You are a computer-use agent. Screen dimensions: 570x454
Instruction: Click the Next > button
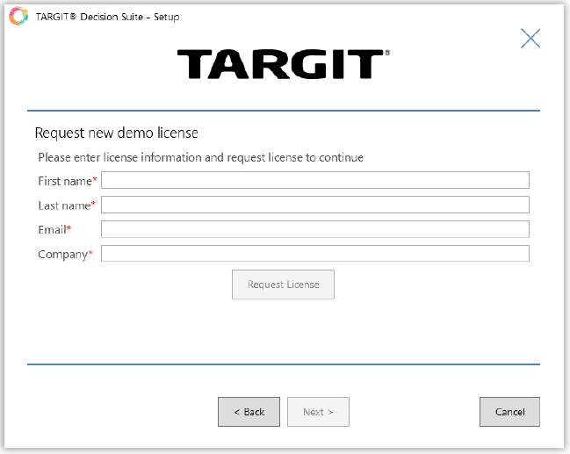318,412
